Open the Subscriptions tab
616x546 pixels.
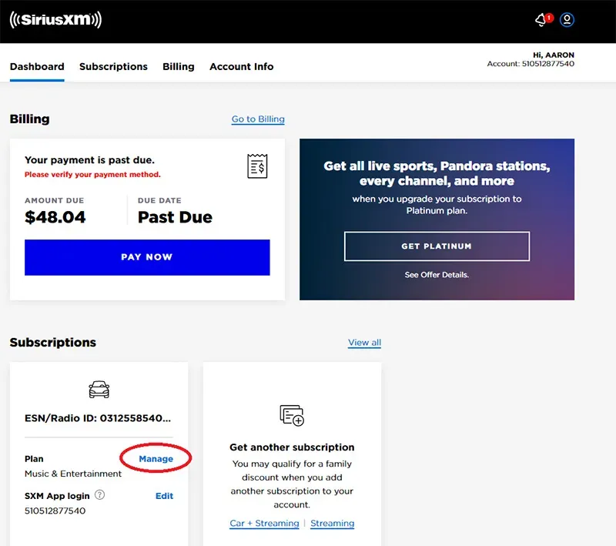[x=113, y=67]
